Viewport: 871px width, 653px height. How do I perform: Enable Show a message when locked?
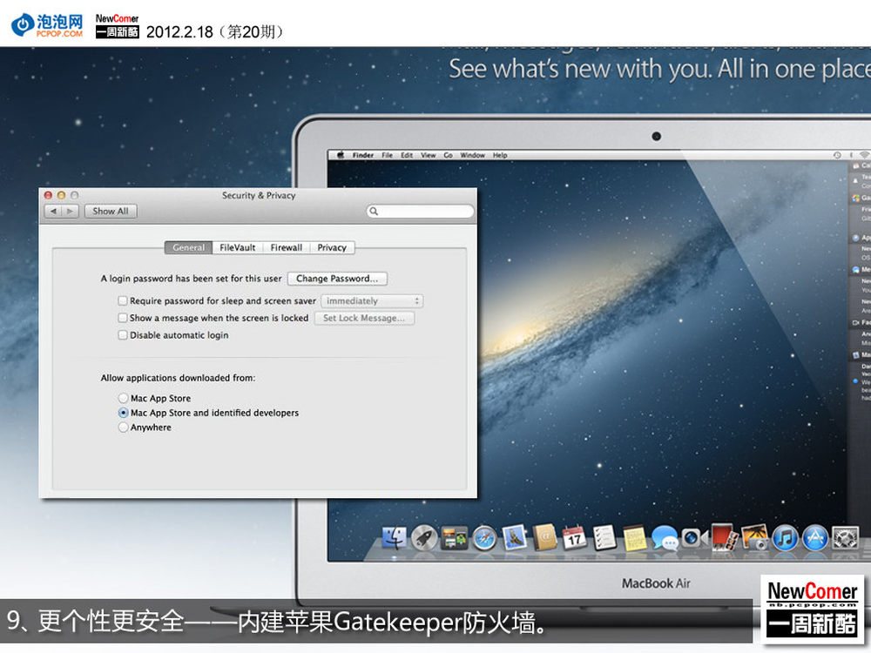(x=123, y=318)
